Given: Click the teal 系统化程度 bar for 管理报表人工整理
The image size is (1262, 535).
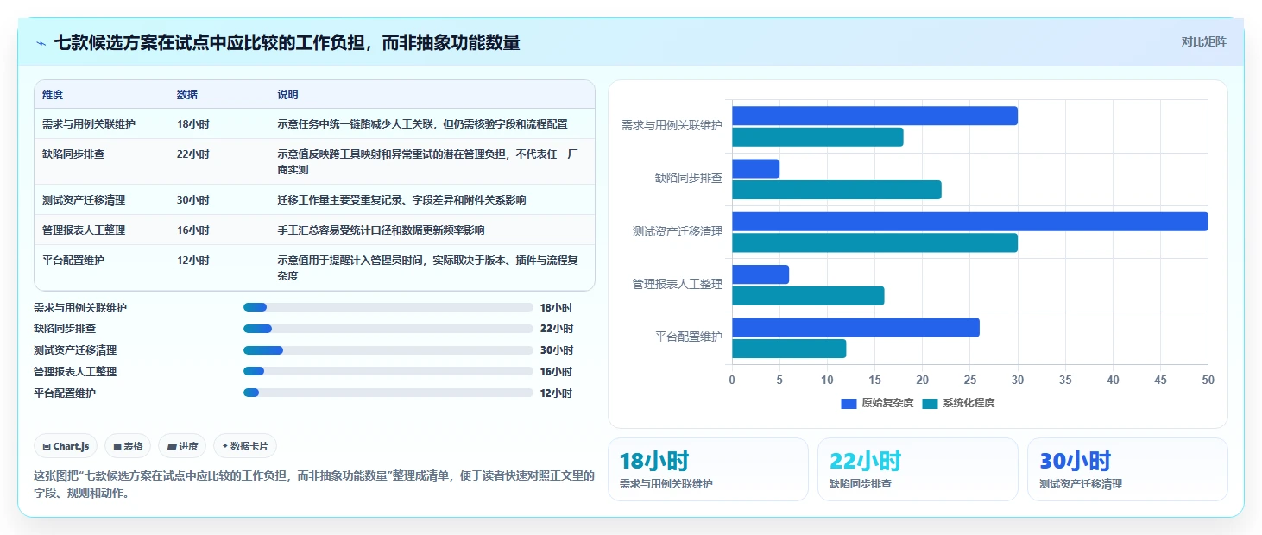Looking at the screenshot, I should coord(808,296).
